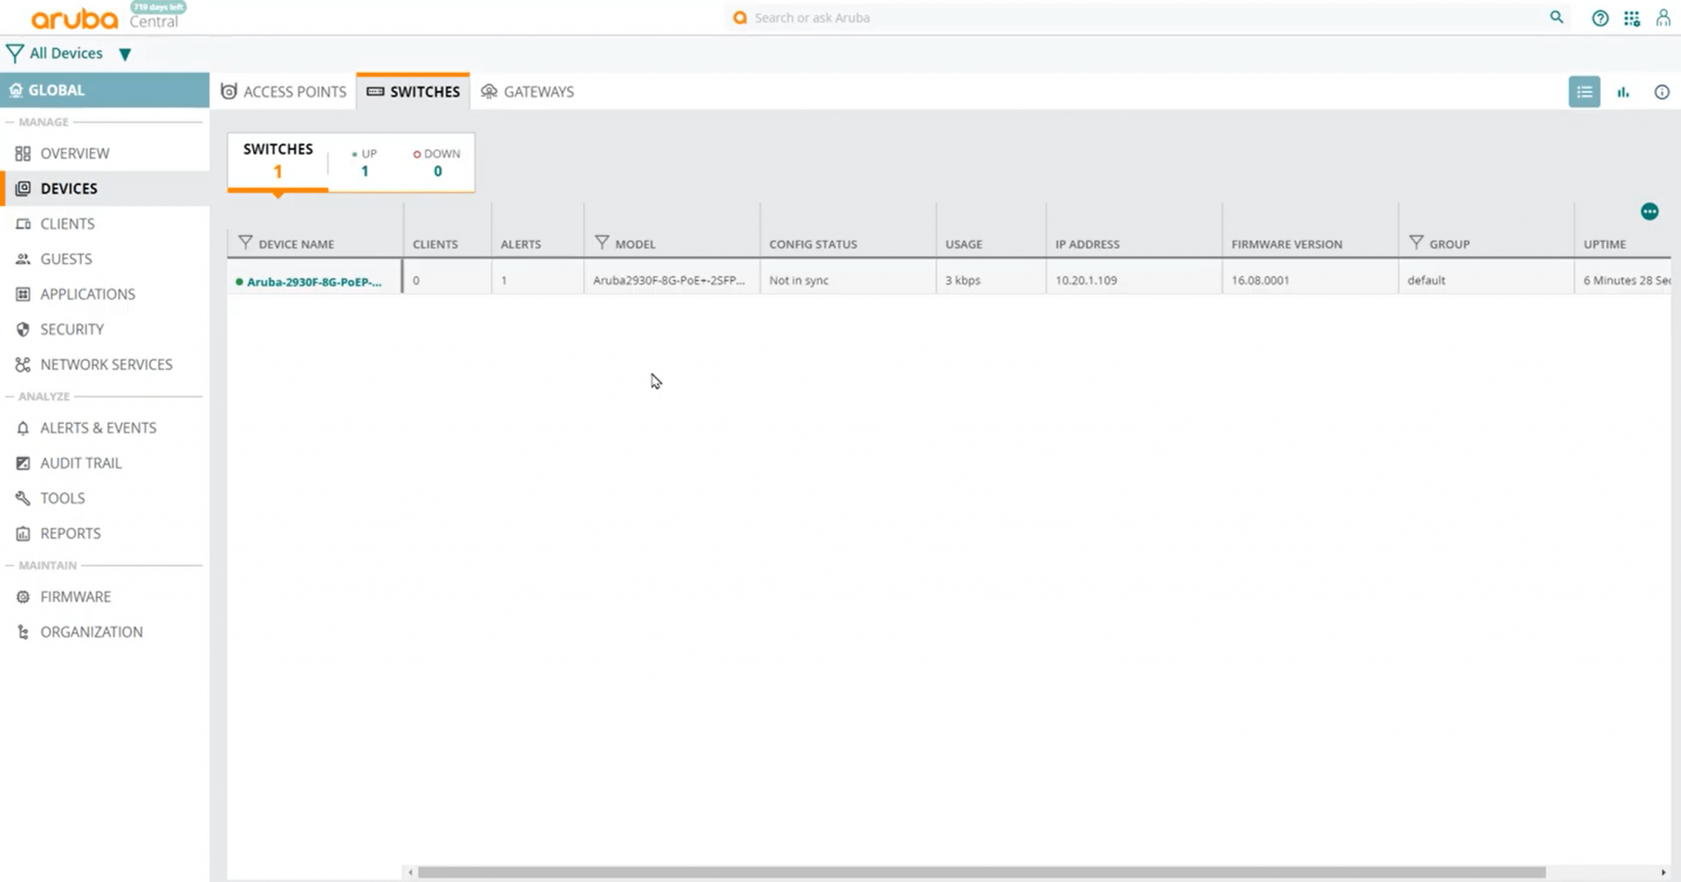The image size is (1681, 882).
Task: Click the scrollbar left arrow
Action: [x=410, y=872]
